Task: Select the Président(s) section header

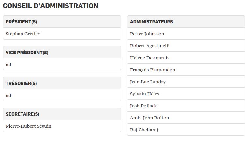Action: click(x=21, y=22)
